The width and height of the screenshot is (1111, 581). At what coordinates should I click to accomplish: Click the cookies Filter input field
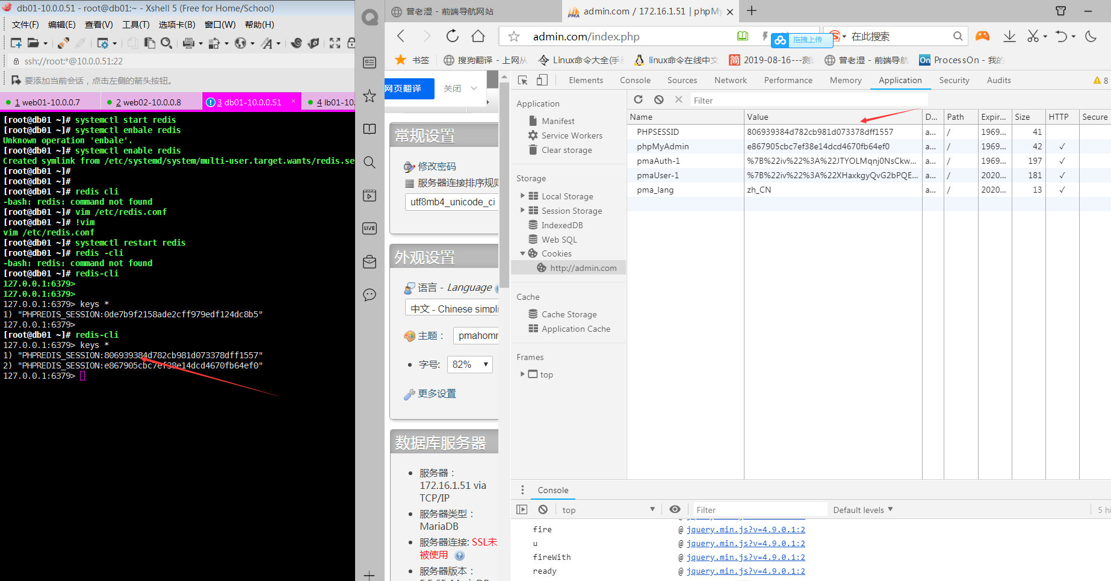point(809,100)
